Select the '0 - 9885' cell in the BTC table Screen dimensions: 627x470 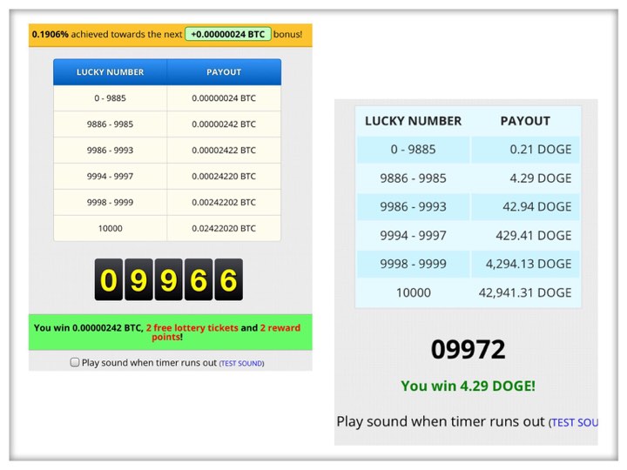pos(110,97)
